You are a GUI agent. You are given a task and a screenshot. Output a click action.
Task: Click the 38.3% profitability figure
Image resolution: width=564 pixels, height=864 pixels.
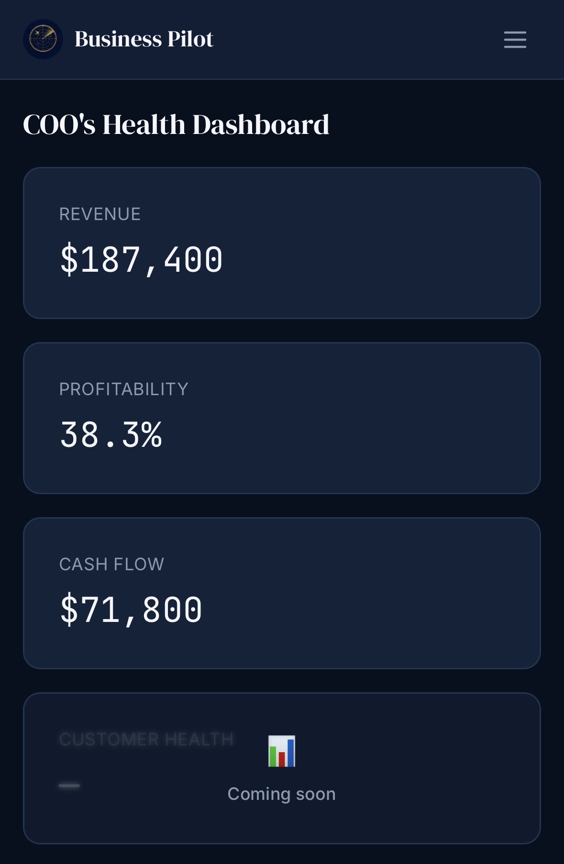(111, 435)
